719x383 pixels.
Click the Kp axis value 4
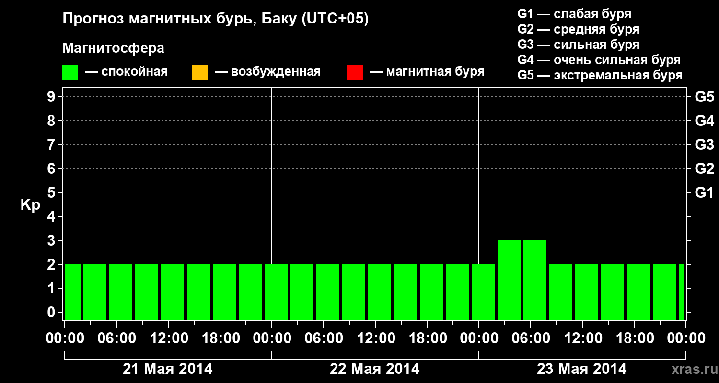coord(52,216)
